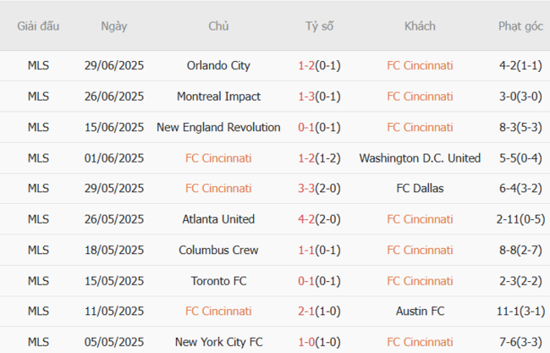Click FC Cincinnati in the 01/06/2025 row
550x353 pixels.
(218, 157)
